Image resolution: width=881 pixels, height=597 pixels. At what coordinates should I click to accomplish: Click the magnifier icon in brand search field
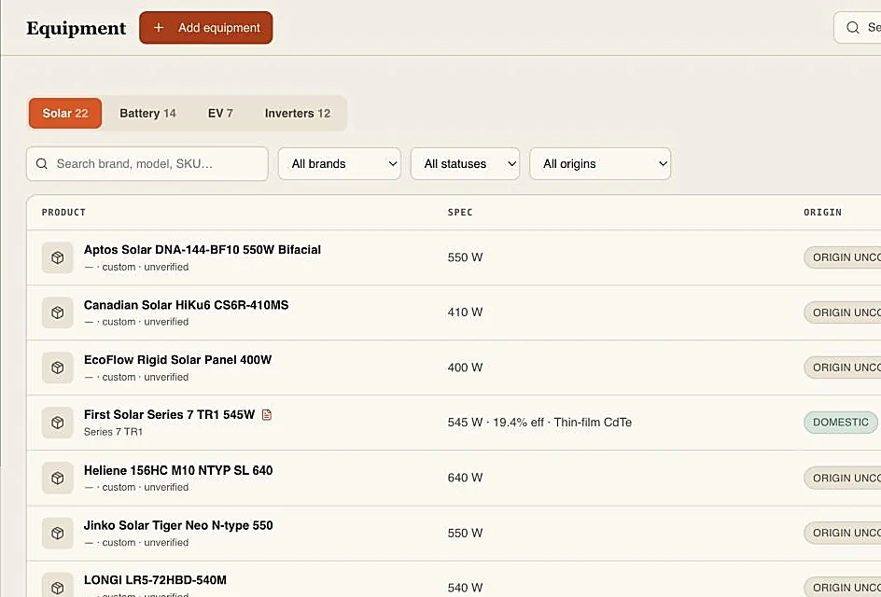pyautogui.click(x=42, y=163)
